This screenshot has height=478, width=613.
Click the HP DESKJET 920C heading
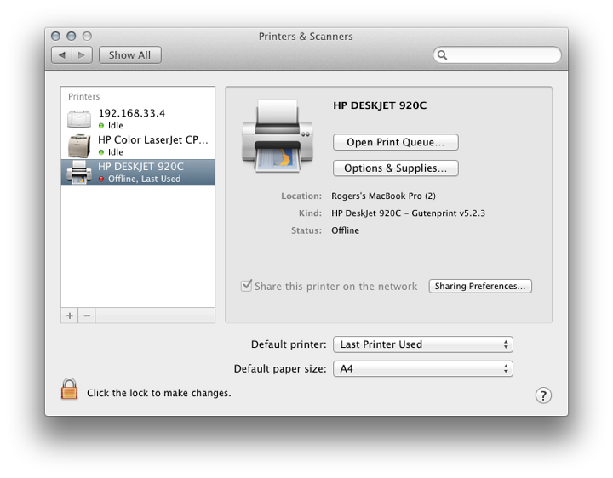point(380,105)
